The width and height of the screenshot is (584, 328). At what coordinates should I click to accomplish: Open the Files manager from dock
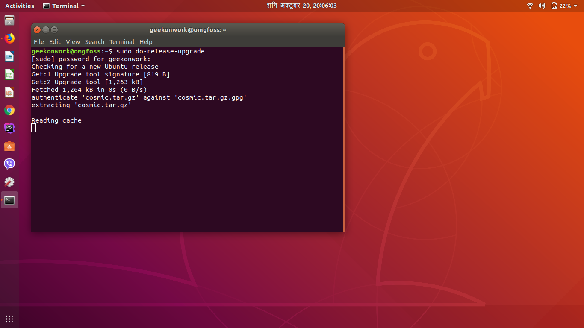tap(9, 20)
